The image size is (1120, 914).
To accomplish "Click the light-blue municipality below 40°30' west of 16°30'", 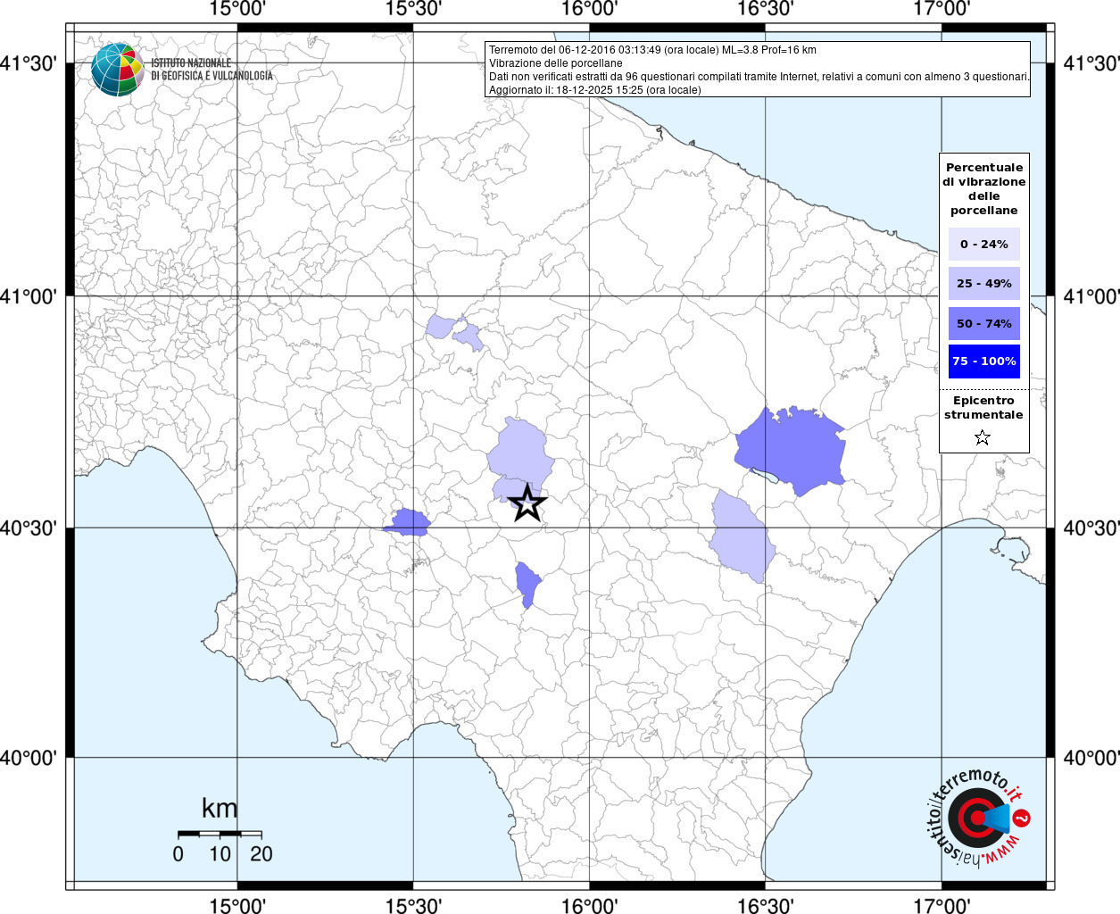I will pyautogui.click(x=743, y=536).
